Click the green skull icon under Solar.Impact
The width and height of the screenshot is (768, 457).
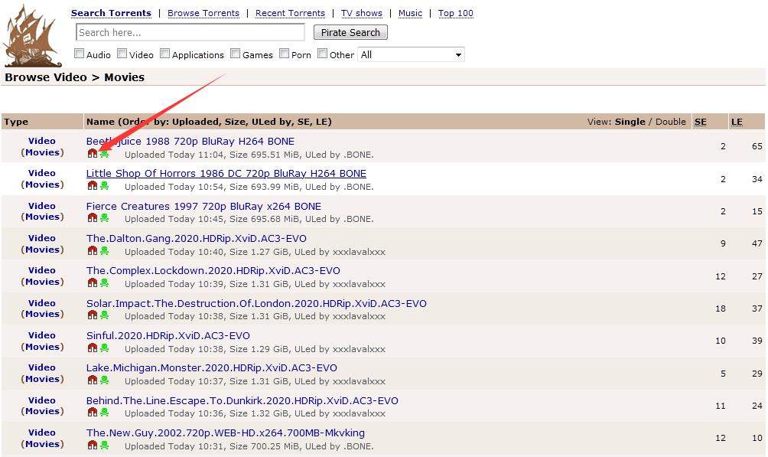[x=104, y=315]
